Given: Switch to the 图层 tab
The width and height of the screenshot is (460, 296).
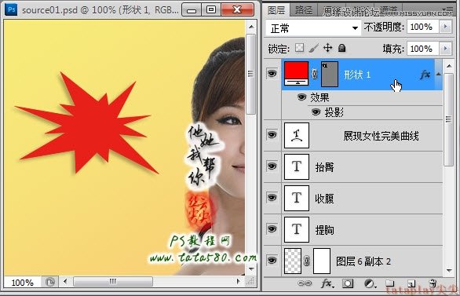Looking at the screenshot, I should pyautogui.click(x=276, y=10).
